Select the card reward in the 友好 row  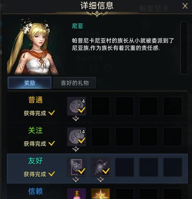[x=77, y=167]
